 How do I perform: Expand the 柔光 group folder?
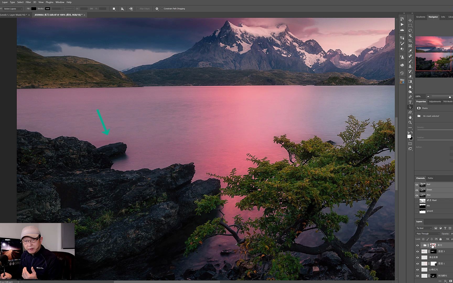pyautogui.click(x=422, y=246)
